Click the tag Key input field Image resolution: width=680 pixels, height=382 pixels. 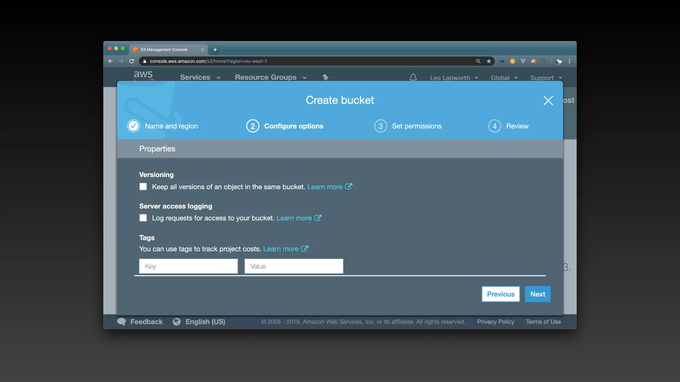coord(188,266)
